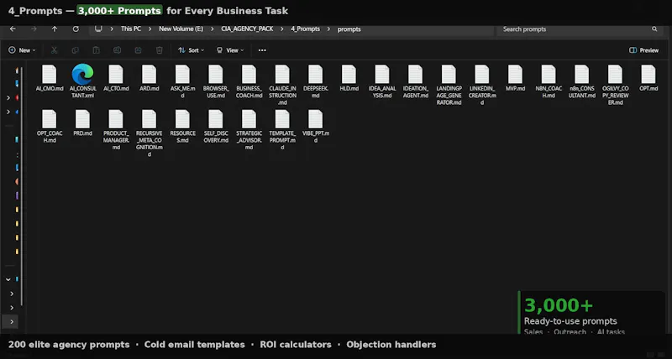672x359 pixels.
Task: Click the forward navigation arrow
Action: tap(34, 29)
